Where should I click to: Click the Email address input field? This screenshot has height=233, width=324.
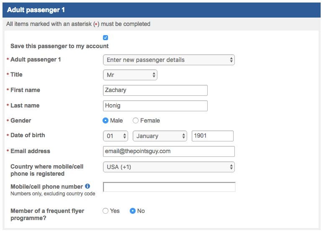(169, 151)
